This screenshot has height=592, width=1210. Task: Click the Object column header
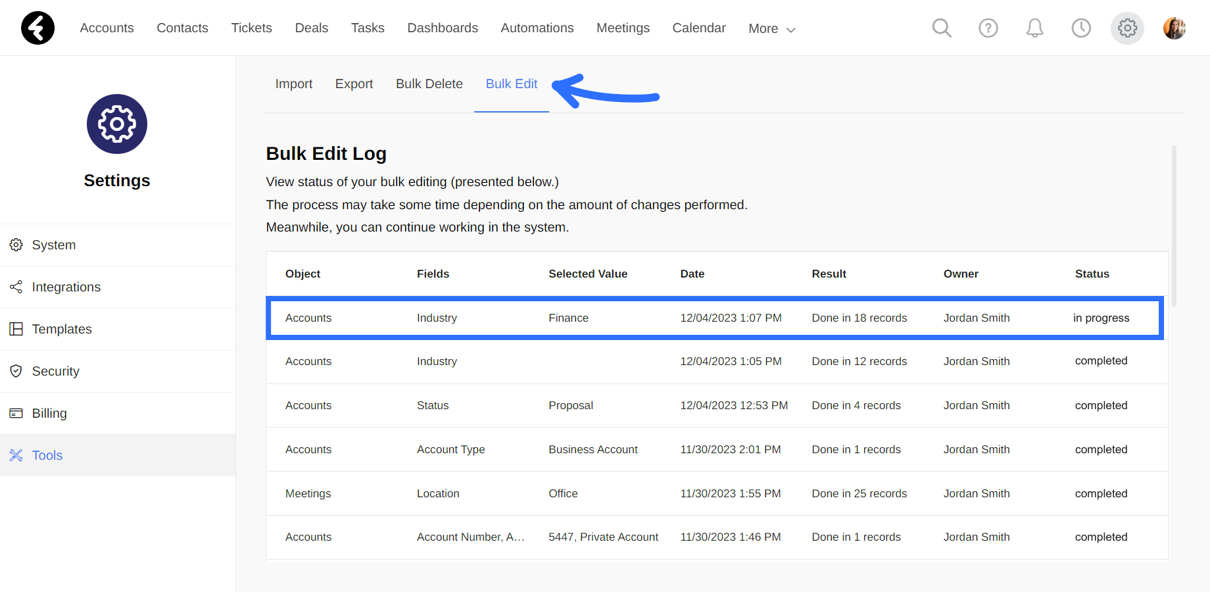302,274
